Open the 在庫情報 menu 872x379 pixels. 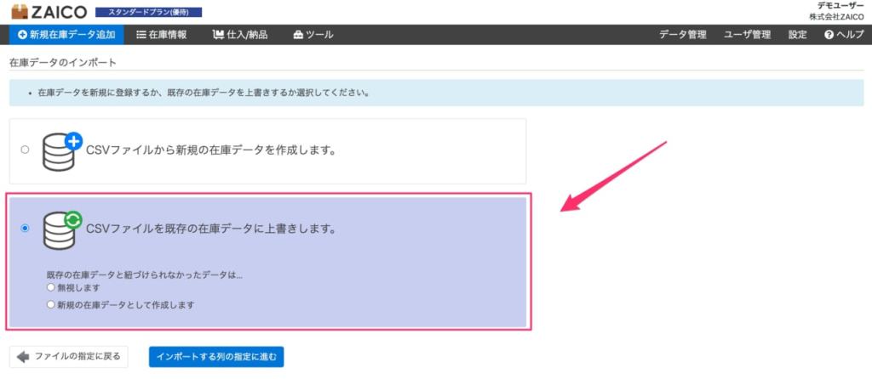coord(162,34)
